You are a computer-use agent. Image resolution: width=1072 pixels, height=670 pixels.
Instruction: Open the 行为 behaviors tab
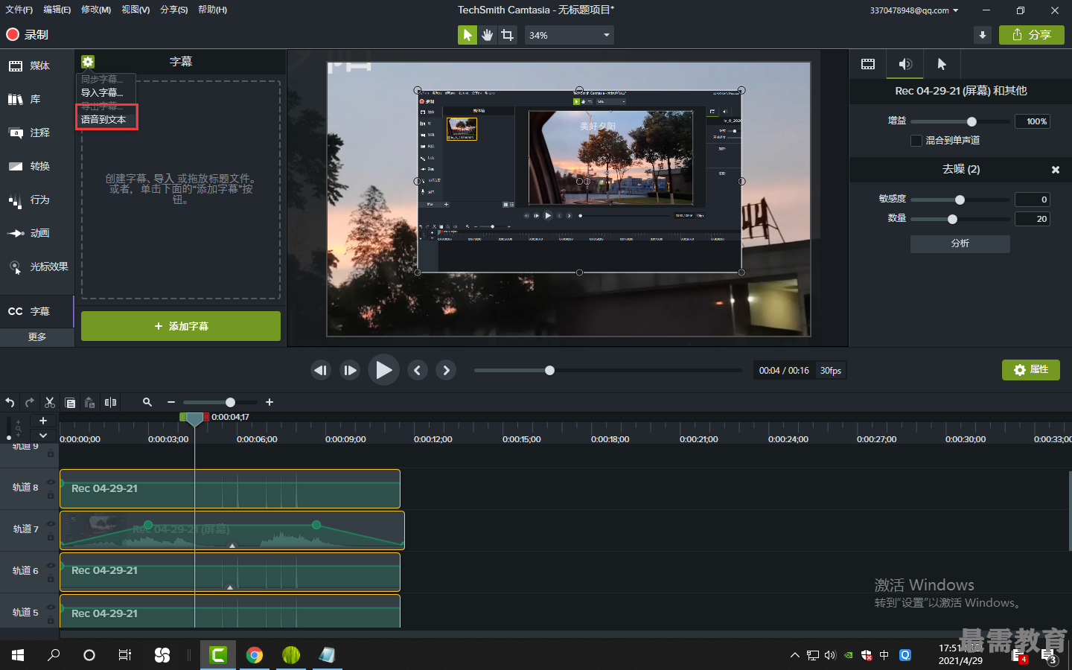point(37,200)
